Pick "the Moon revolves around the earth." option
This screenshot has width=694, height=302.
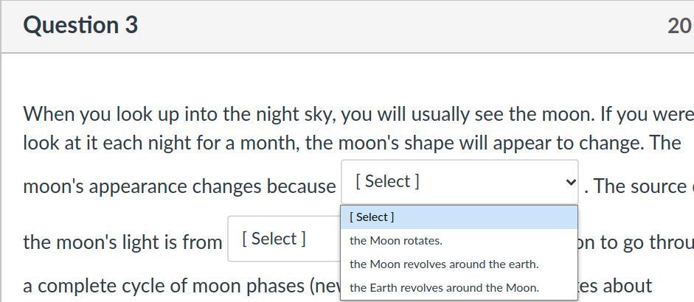point(444,264)
